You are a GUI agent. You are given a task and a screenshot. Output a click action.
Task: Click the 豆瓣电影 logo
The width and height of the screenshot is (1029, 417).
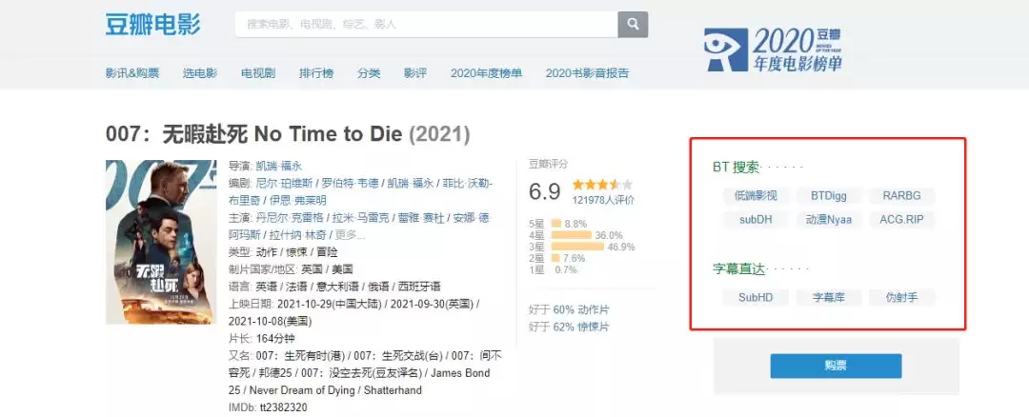(x=152, y=24)
